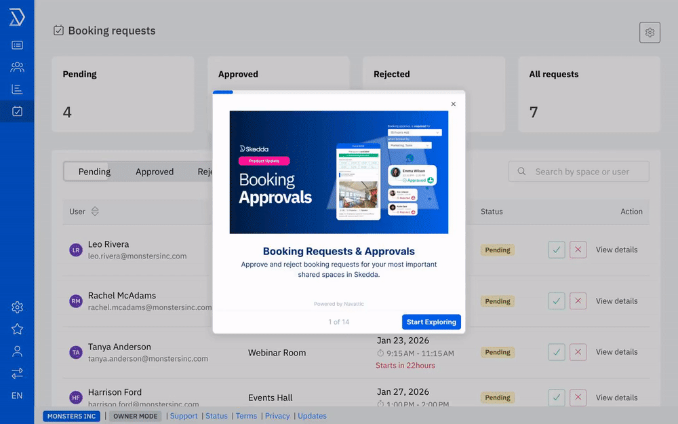Image resolution: width=678 pixels, height=424 pixels.
Task: Click the Booking requests page heading
Action: (112, 31)
